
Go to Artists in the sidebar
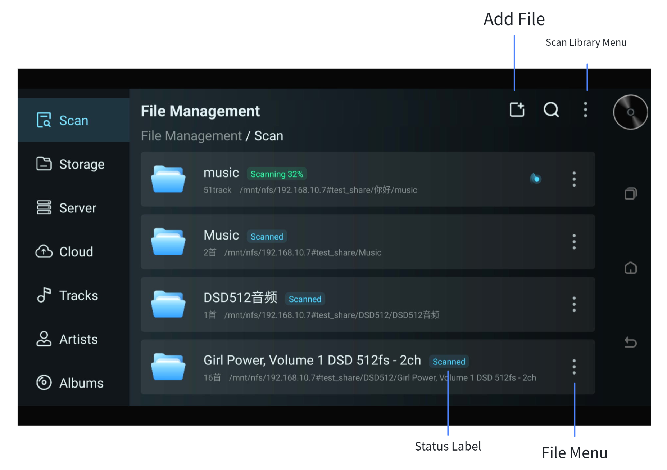point(73,339)
